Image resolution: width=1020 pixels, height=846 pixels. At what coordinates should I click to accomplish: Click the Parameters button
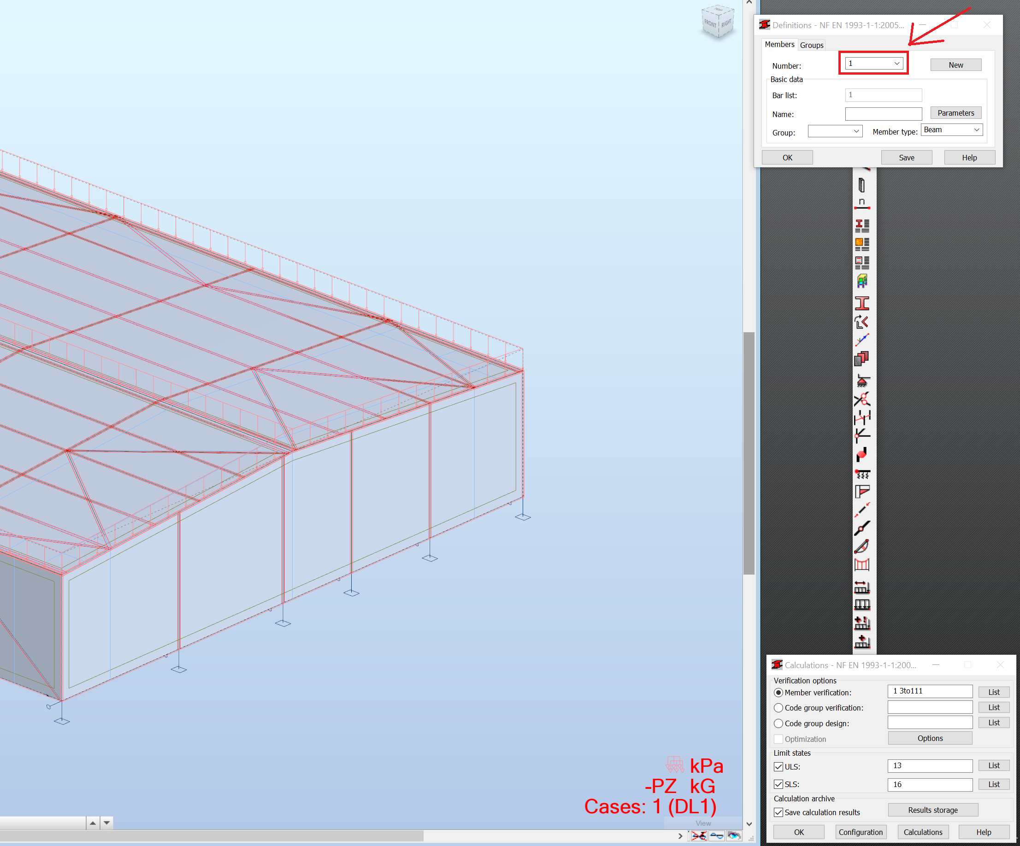click(x=955, y=113)
